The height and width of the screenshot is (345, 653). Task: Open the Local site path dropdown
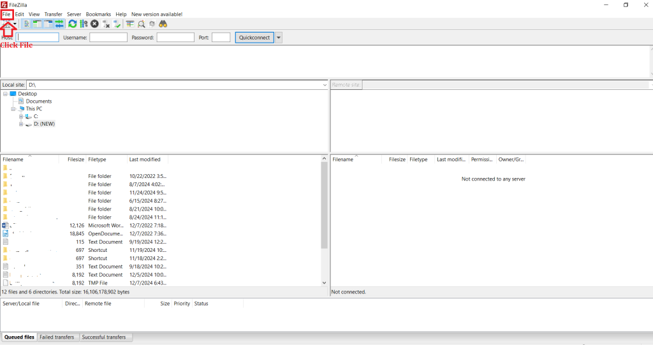325,85
